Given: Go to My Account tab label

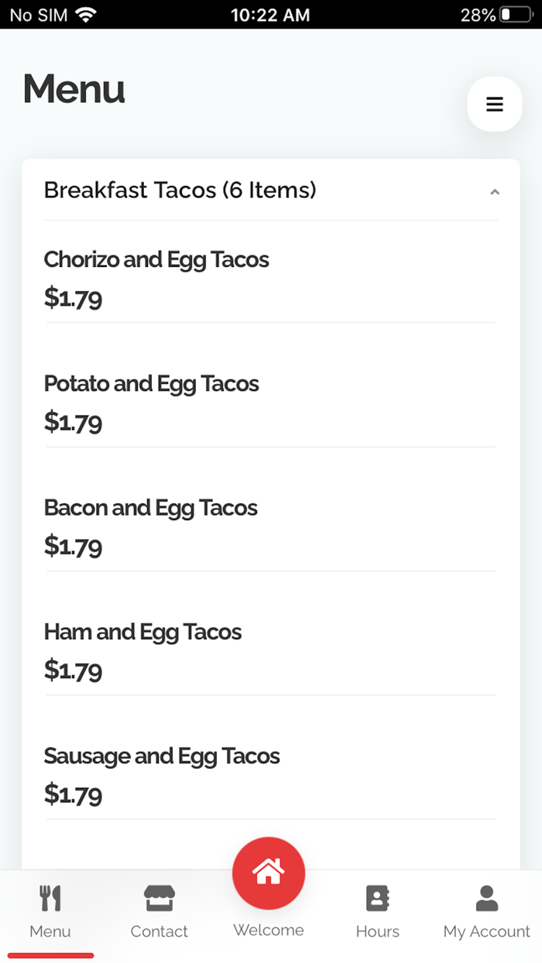Looking at the screenshot, I should (x=487, y=931).
